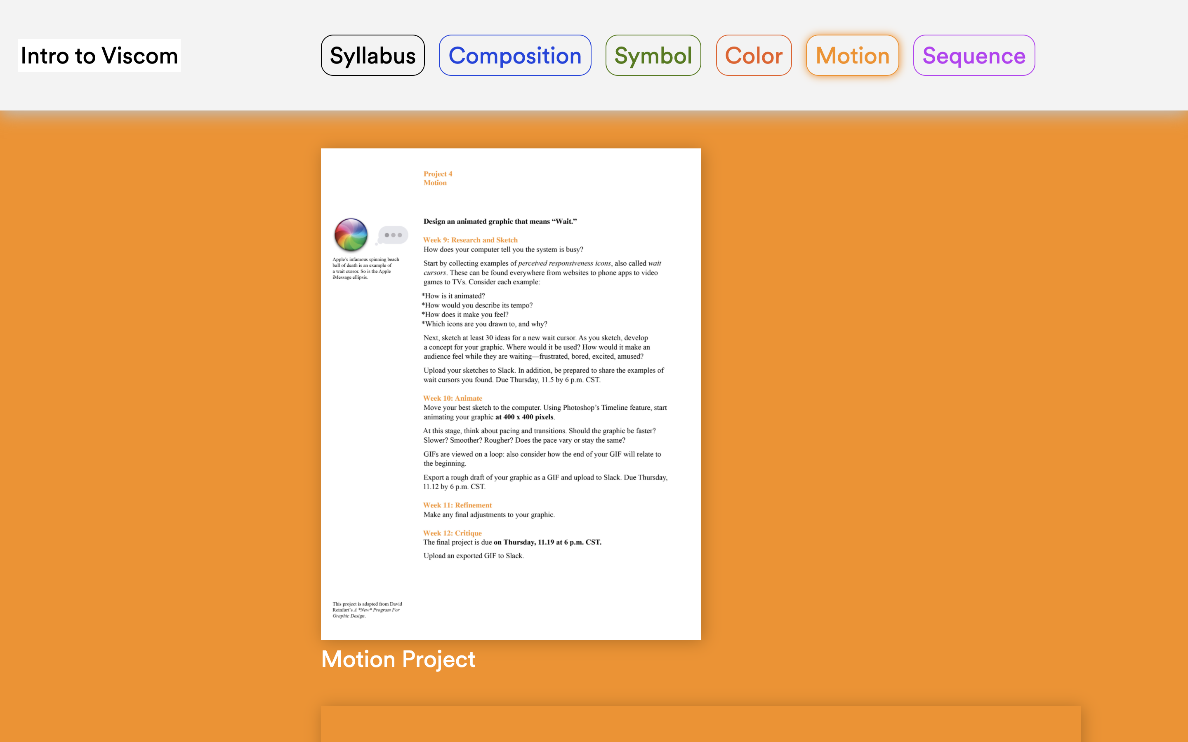Image resolution: width=1188 pixels, height=742 pixels.
Task: Open the Syllabus page
Action: tap(372, 56)
